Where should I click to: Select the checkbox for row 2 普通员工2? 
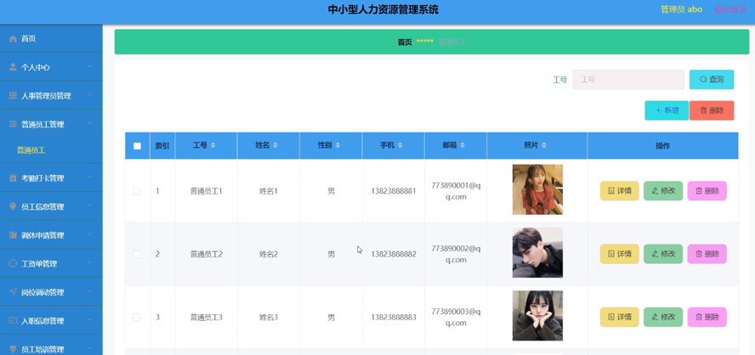click(x=136, y=254)
